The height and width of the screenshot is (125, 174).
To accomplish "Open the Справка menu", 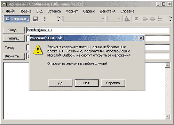I will [x=127, y=11].
